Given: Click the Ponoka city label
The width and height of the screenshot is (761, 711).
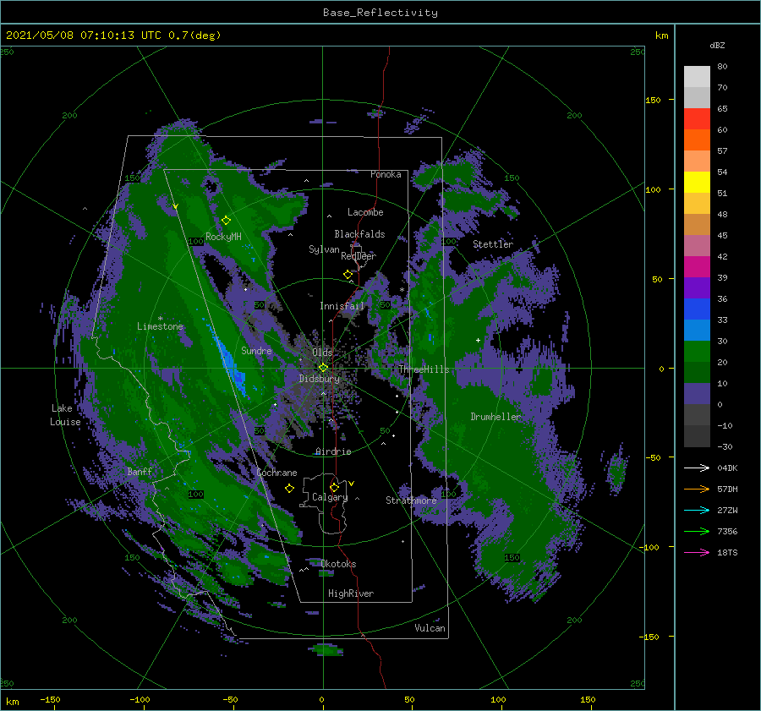Looking at the screenshot, I should (x=386, y=174).
